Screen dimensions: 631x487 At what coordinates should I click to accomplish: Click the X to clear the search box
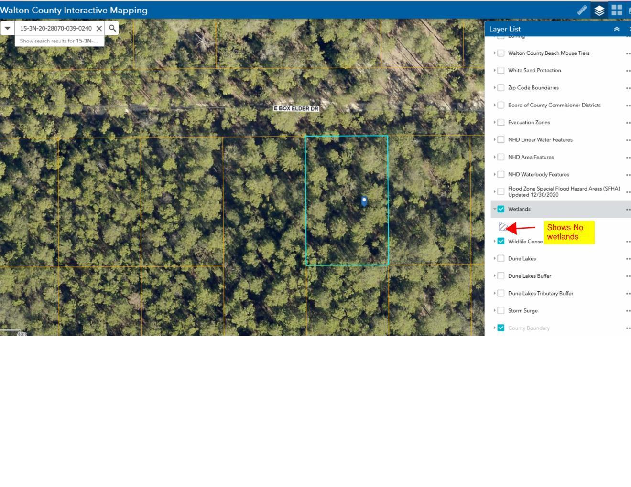click(x=99, y=28)
